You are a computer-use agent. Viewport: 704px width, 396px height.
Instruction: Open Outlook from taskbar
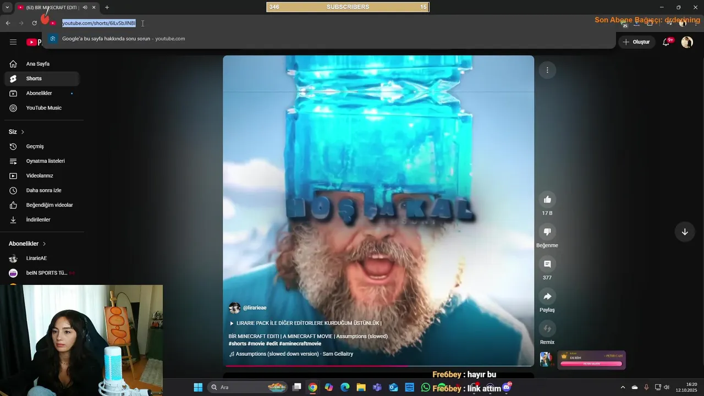[393, 387]
